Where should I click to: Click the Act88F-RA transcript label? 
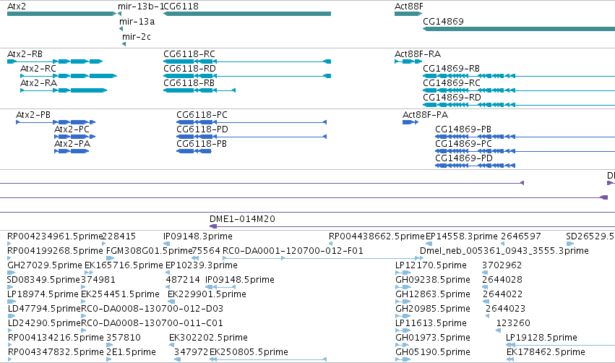coord(418,54)
